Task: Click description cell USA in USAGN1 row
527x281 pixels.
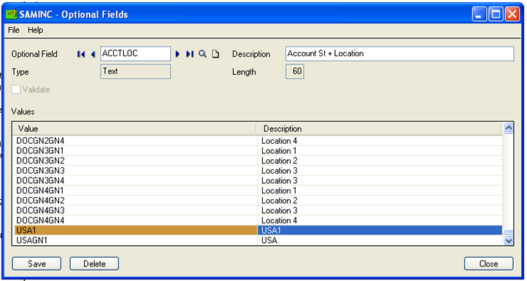Action: click(380, 240)
